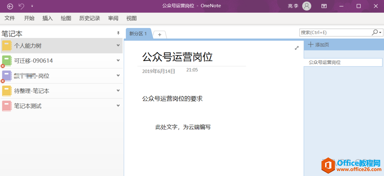The width and height of the screenshot is (384, 176).
Task: Open the 文件 menu
Action: tap(10, 18)
